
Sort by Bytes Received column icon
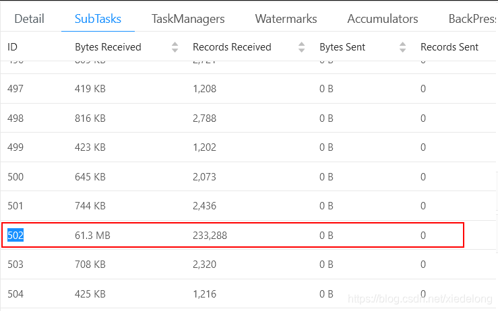pyautogui.click(x=175, y=47)
